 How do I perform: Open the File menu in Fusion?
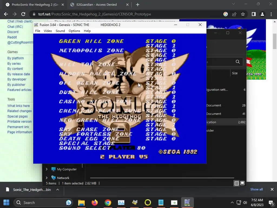(x=38, y=31)
